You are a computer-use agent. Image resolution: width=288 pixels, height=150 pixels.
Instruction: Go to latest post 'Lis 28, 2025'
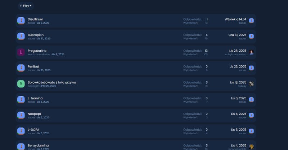pos(238,51)
